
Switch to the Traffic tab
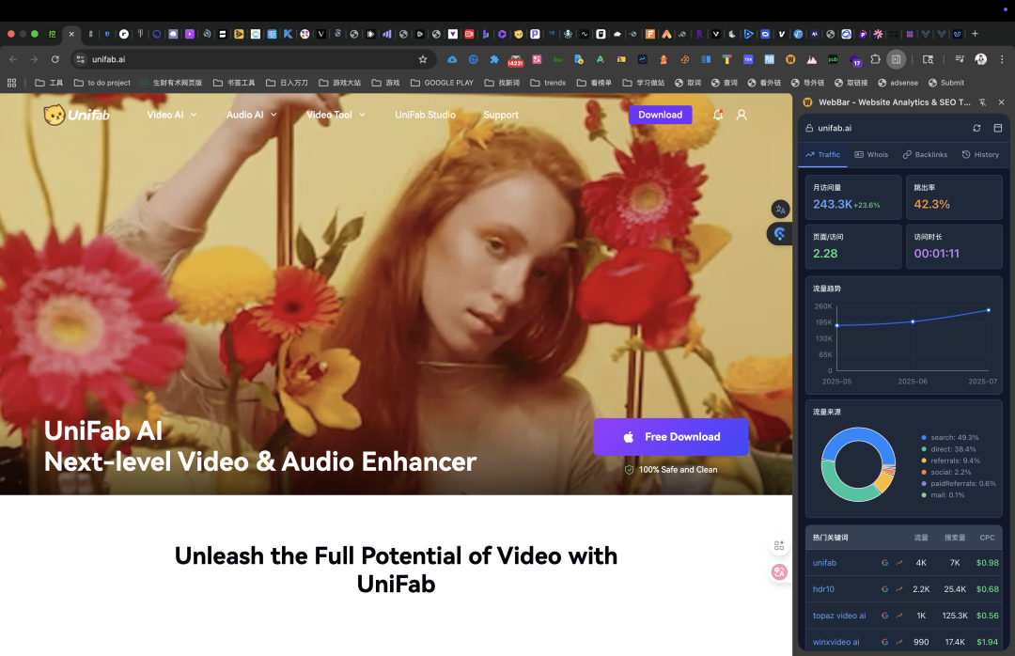822,155
